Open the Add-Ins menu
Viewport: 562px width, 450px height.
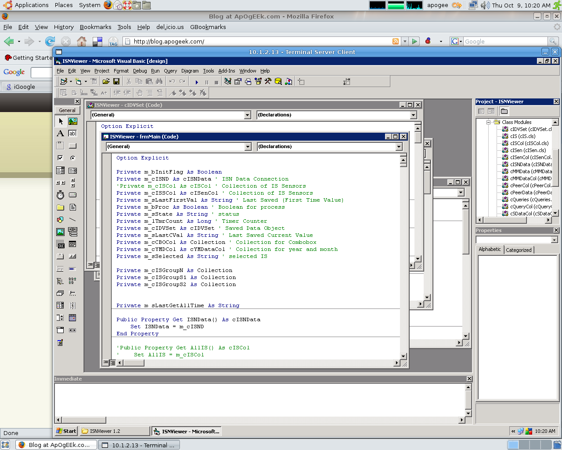pyautogui.click(x=227, y=71)
